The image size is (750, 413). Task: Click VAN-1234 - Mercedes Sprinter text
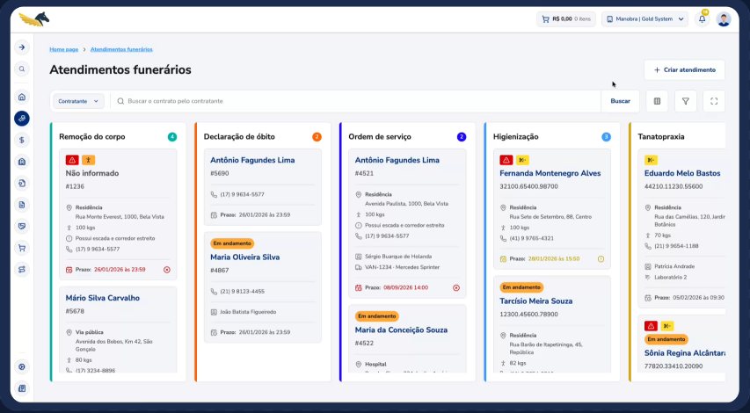403,267
